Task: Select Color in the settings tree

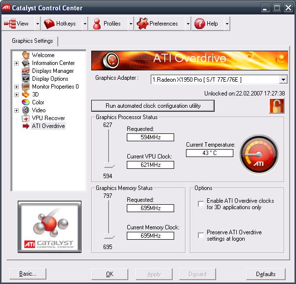Action: point(38,102)
